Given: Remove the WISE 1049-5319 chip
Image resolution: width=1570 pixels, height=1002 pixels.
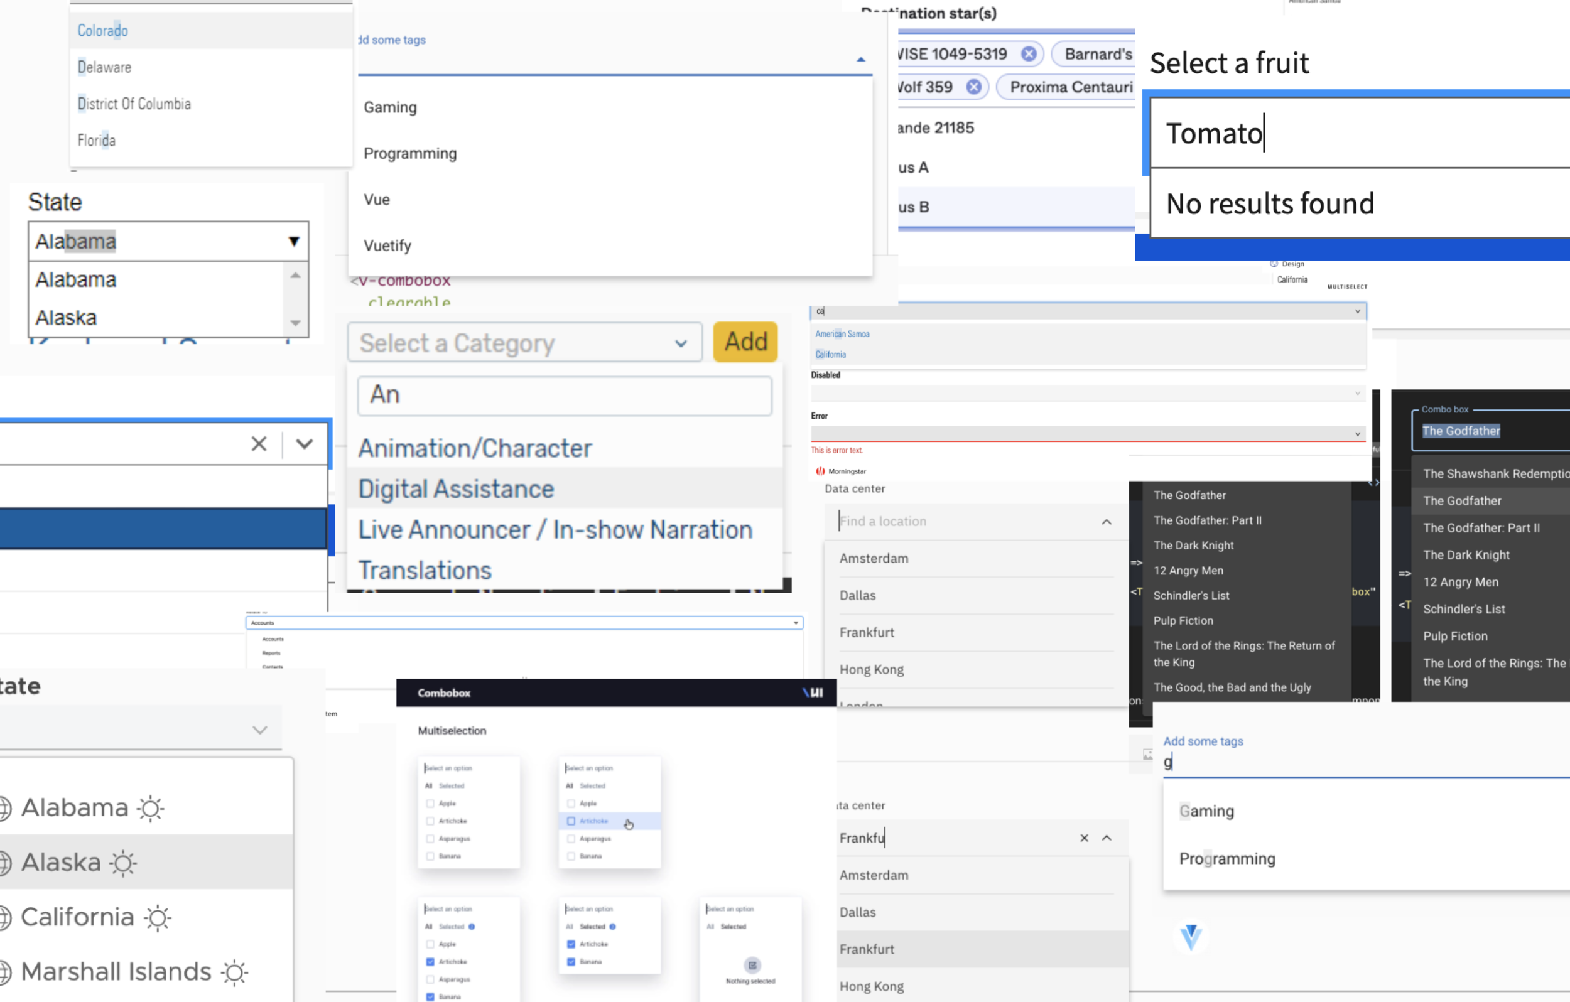Looking at the screenshot, I should tap(1028, 54).
